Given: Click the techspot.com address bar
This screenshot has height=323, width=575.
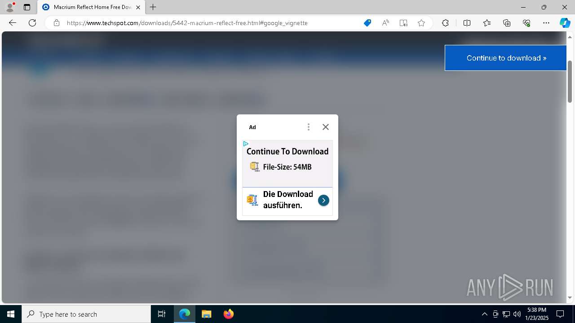Looking at the screenshot, I should [187, 23].
